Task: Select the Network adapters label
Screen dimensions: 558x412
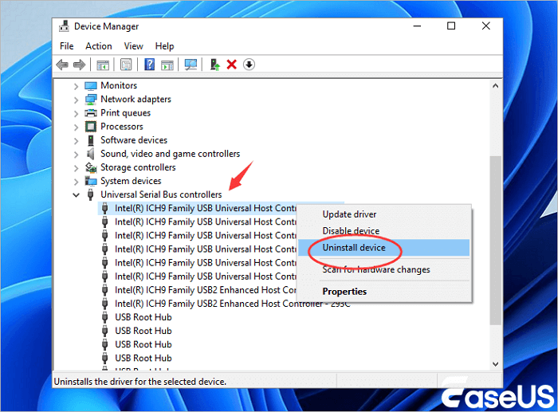Action: [x=136, y=99]
